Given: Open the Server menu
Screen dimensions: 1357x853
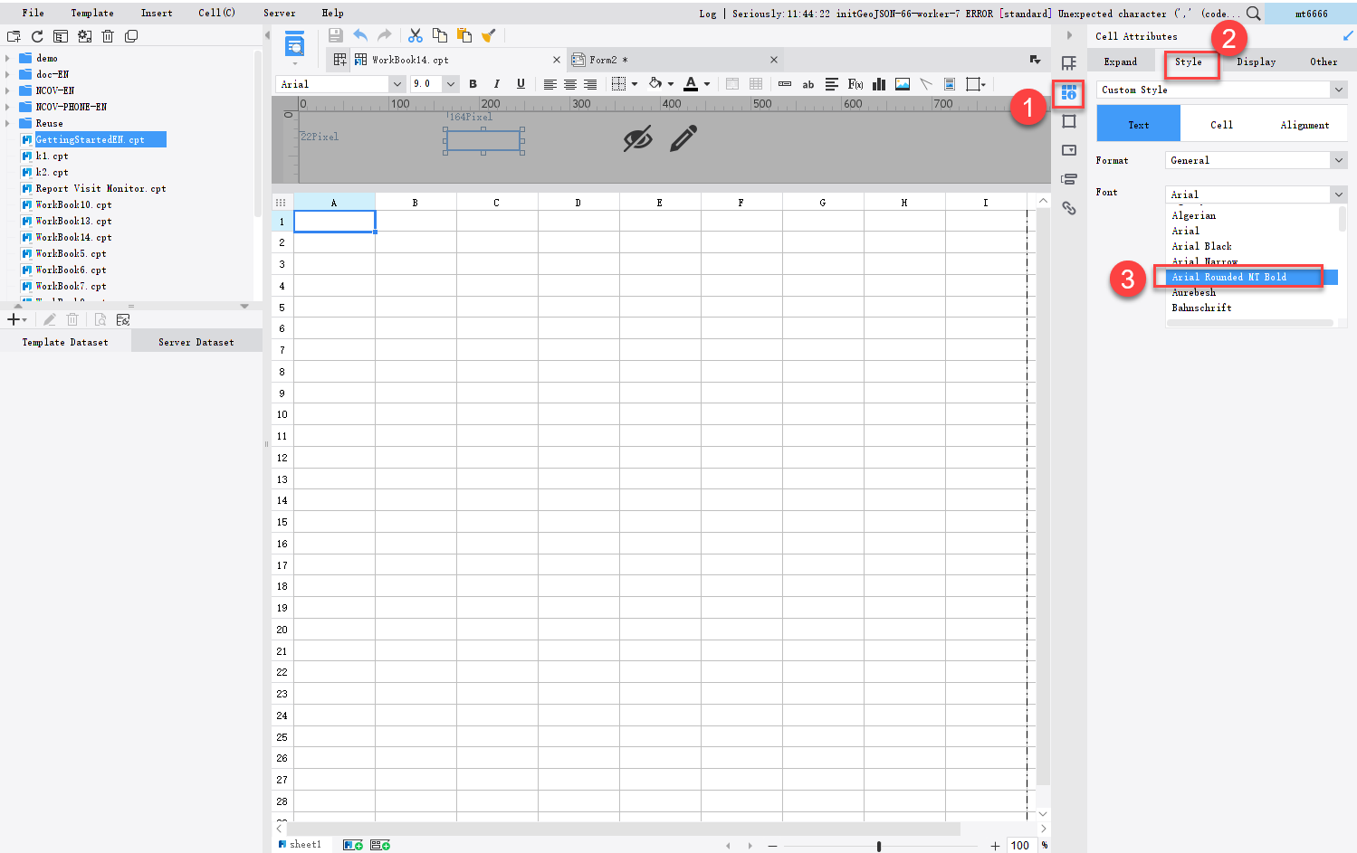Looking at the screenshot, I should coord(279,13).
